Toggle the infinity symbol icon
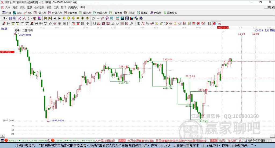This screenshot has height=148, width=275. tap(219, 23)
